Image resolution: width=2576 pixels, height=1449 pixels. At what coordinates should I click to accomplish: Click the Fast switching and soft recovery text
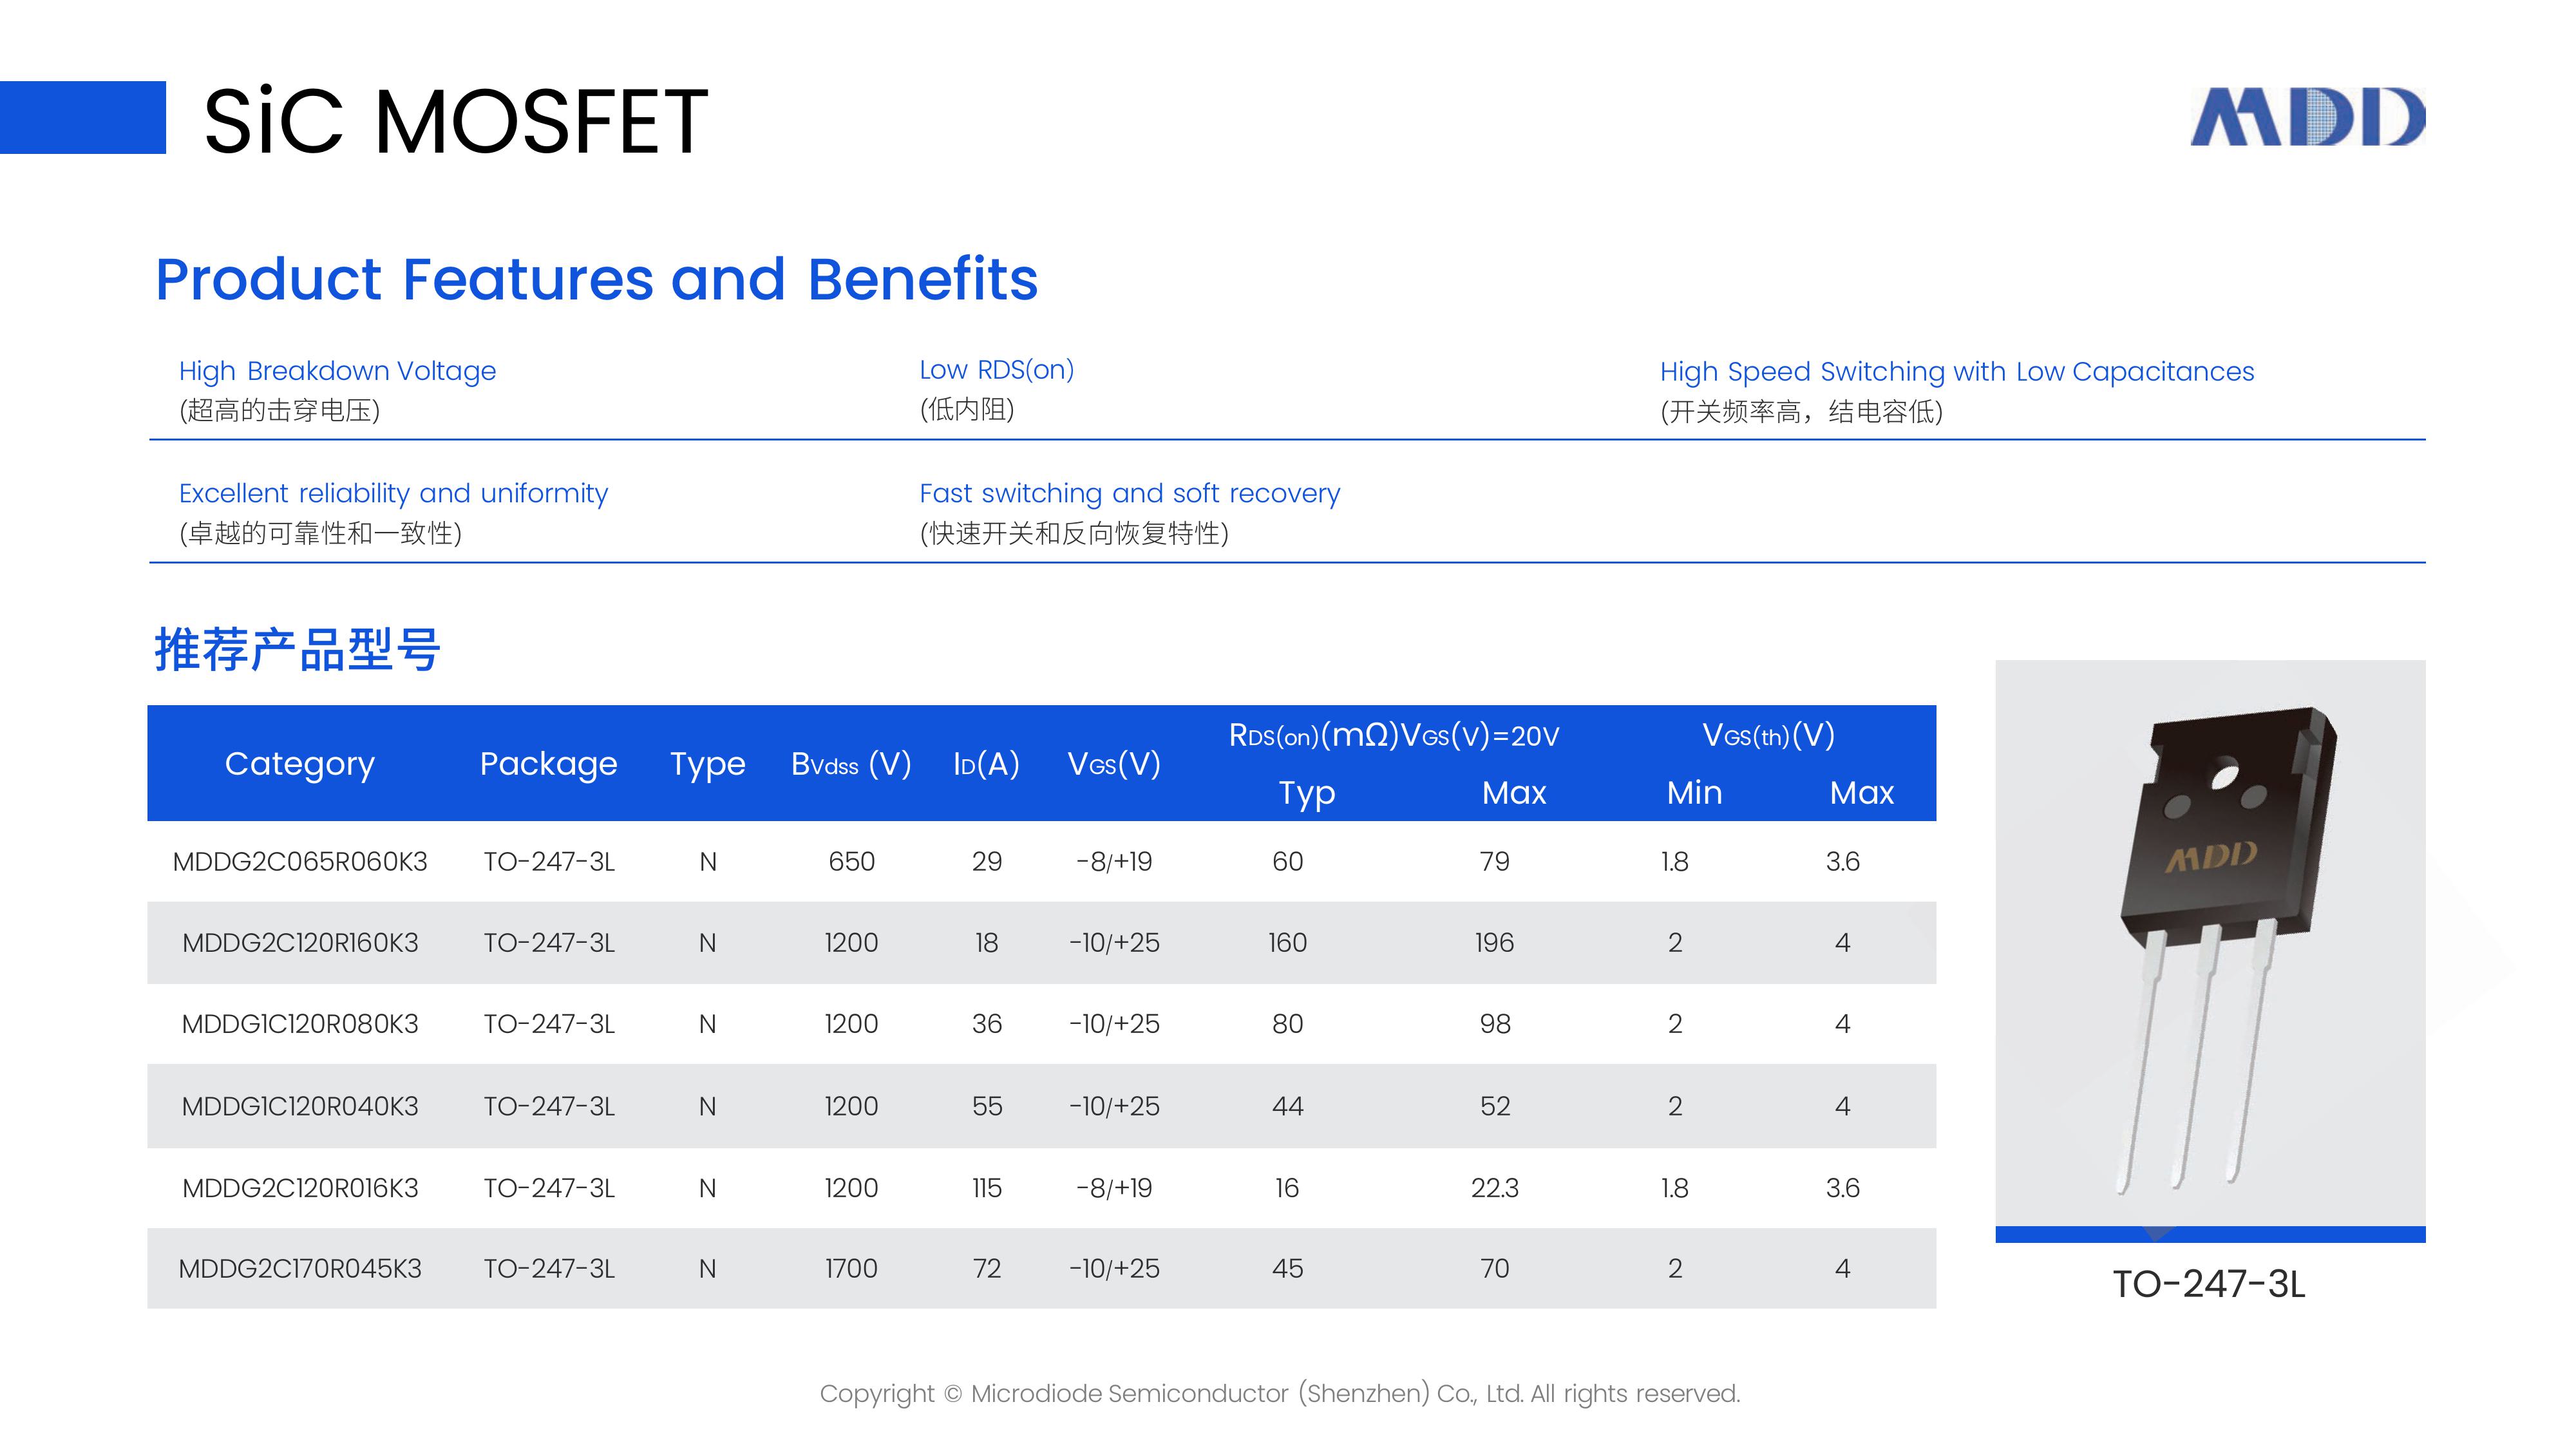[1129, 493]
